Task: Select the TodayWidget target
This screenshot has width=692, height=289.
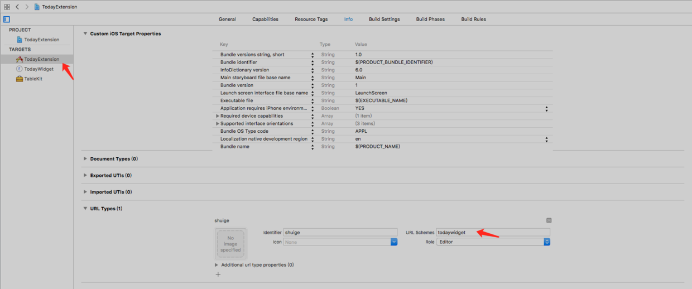Action: tap(39, 69)
